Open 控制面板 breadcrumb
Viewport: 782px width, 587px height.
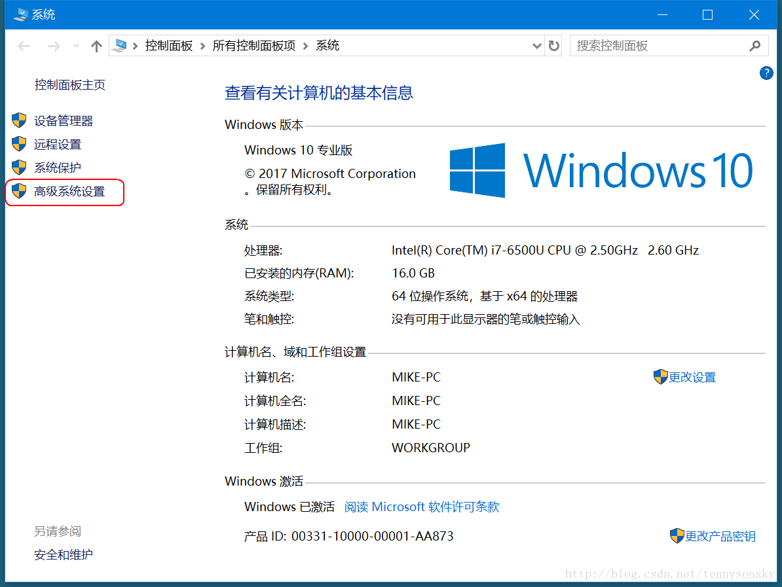[x=168, y=46]
